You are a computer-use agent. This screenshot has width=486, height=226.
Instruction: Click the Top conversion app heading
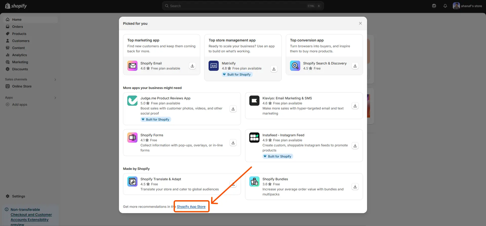point(307,40)
